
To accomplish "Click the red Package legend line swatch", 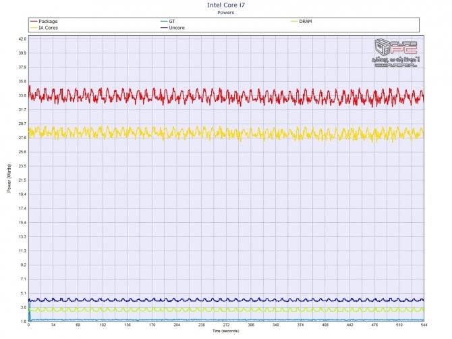I will (x=34, y=22).
